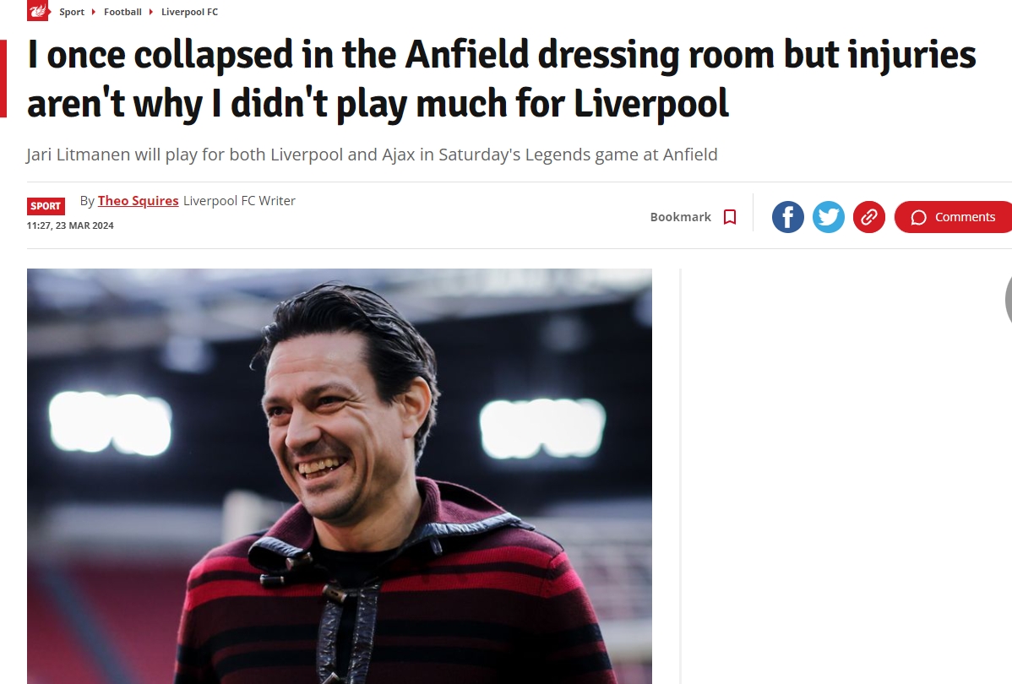Click the red SPORT category tag

[x=46, y=206]
